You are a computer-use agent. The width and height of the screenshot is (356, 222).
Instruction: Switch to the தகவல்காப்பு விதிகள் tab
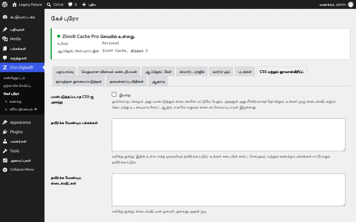point(126,81)
